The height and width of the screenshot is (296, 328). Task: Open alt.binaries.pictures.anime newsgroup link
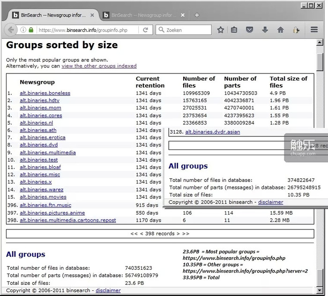pyautogui.click(x=52, y=213)
